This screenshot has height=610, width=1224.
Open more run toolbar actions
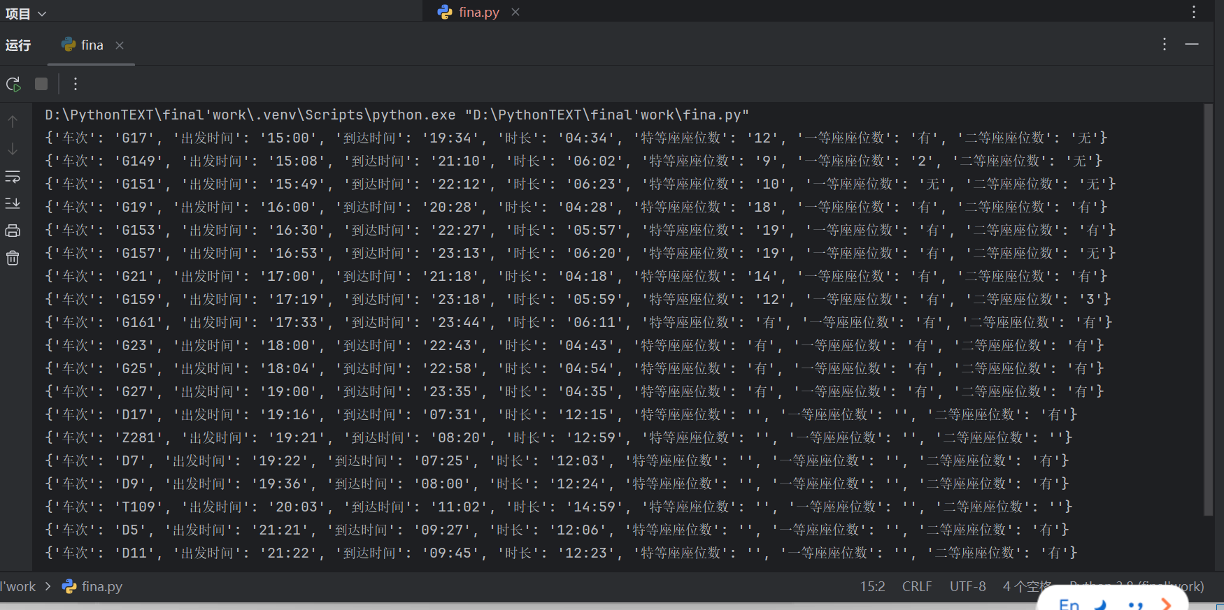point(76,84)
